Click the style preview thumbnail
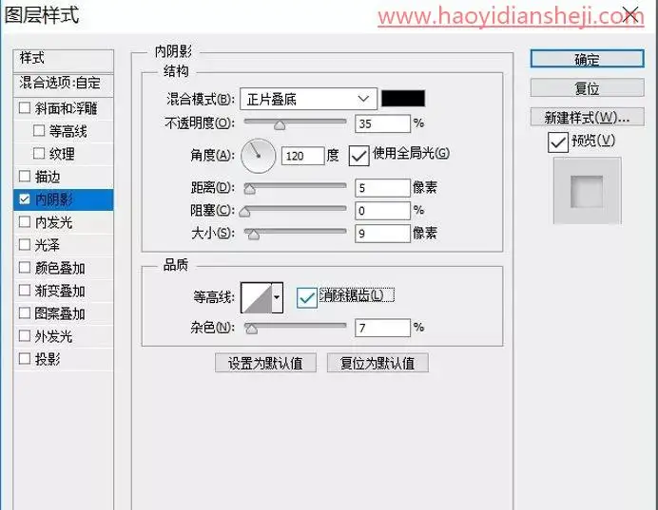The image size is (658, 510). pyautogui.click(x=587, y=191)
